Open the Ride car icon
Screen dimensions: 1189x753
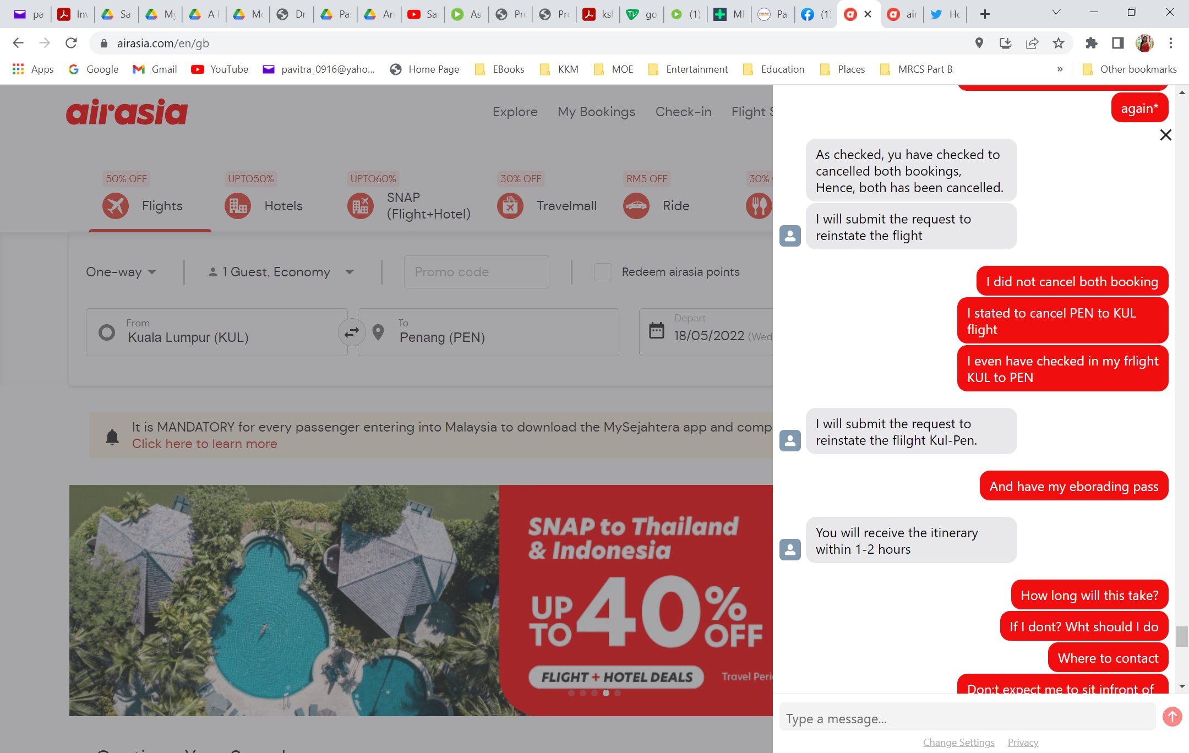coord(636,206)
